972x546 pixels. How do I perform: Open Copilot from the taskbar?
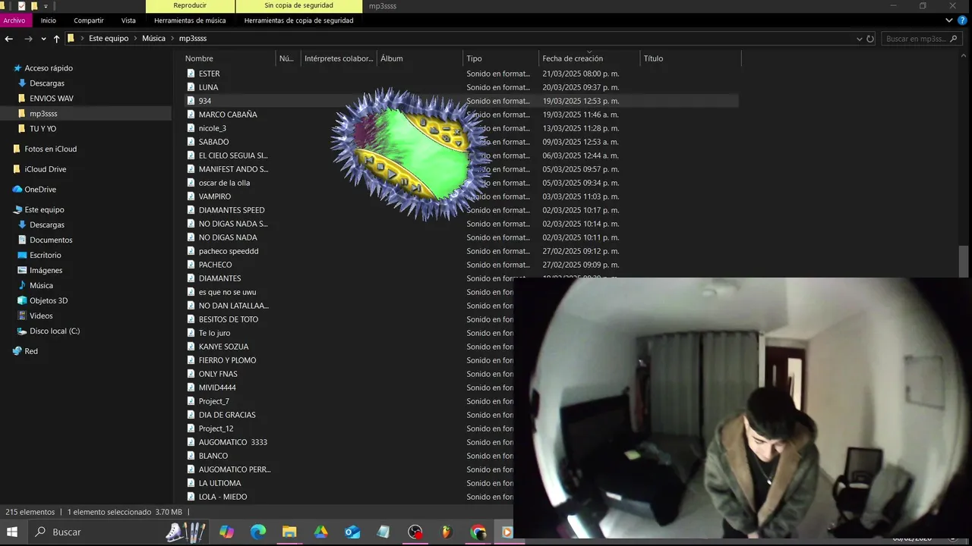[x=226, y=532]
